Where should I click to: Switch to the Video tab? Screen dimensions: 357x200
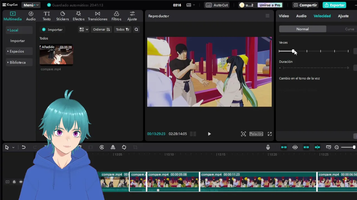tap(284, 16)
